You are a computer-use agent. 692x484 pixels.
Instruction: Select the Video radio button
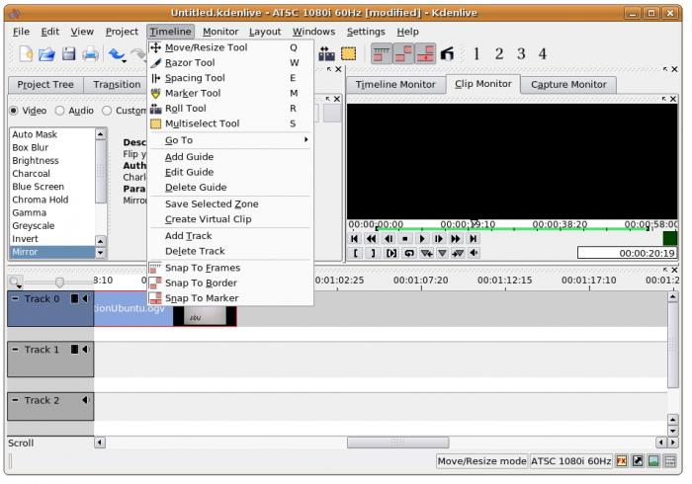click(x=14, y=111)
